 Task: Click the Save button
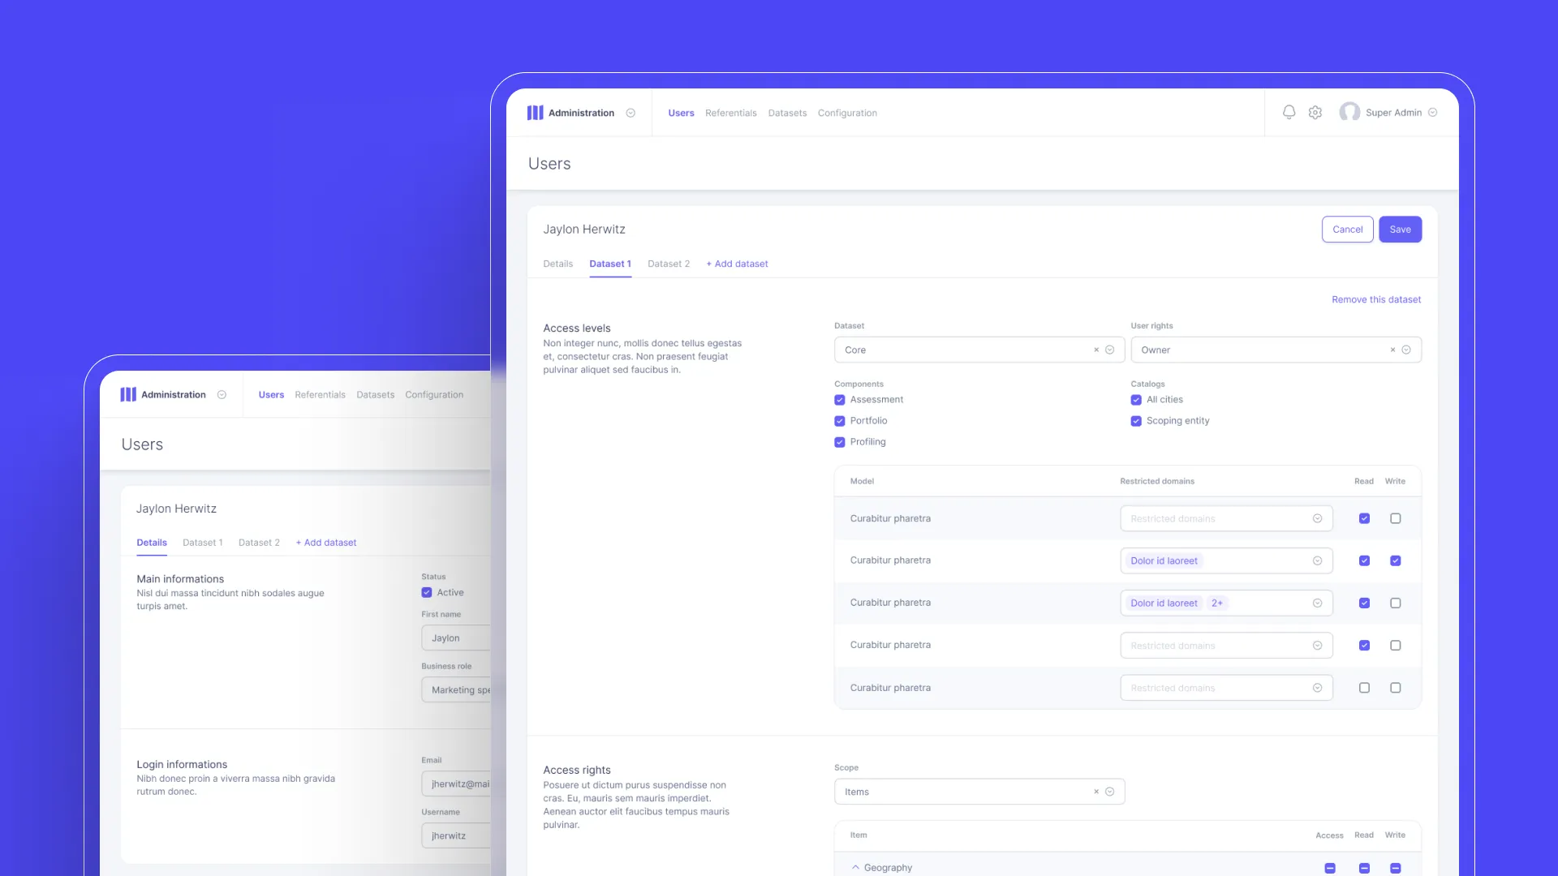coord(1400,230)
